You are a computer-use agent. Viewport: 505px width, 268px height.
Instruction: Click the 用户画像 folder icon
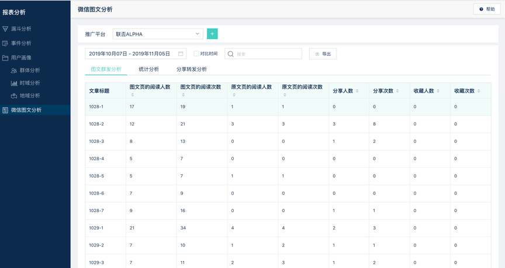click(5, 58)
